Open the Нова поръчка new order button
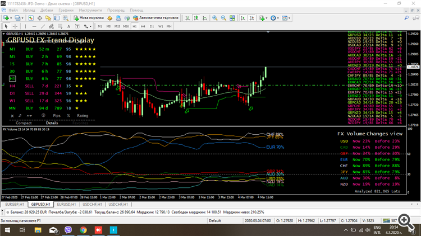 pyautogui.click(x=90, y=18)
